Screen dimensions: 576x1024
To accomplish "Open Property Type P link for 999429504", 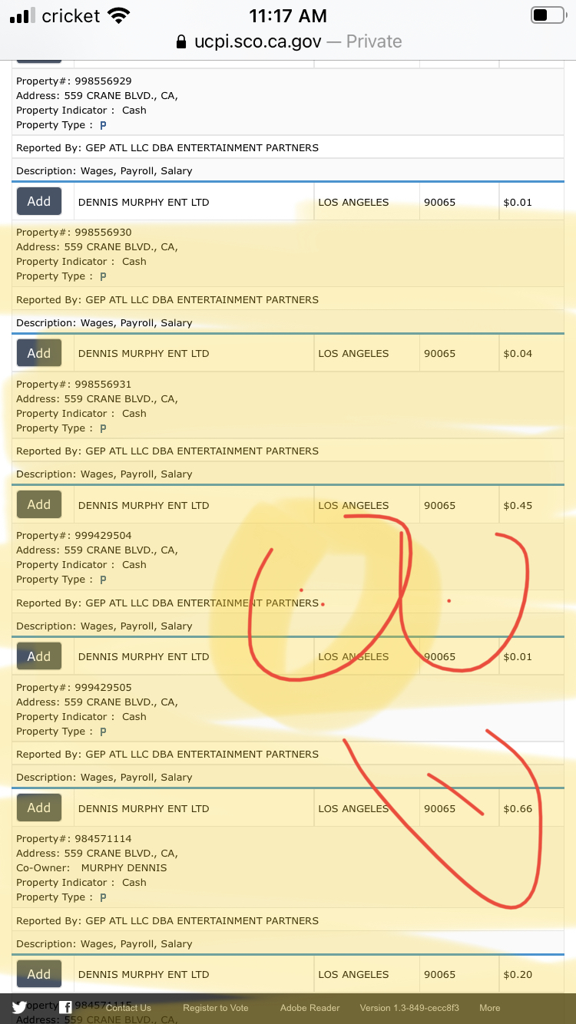I will (103, 580).
